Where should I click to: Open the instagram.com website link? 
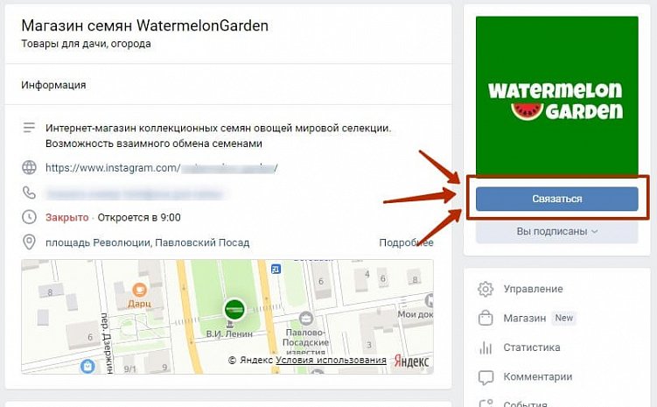pos(161,168)
